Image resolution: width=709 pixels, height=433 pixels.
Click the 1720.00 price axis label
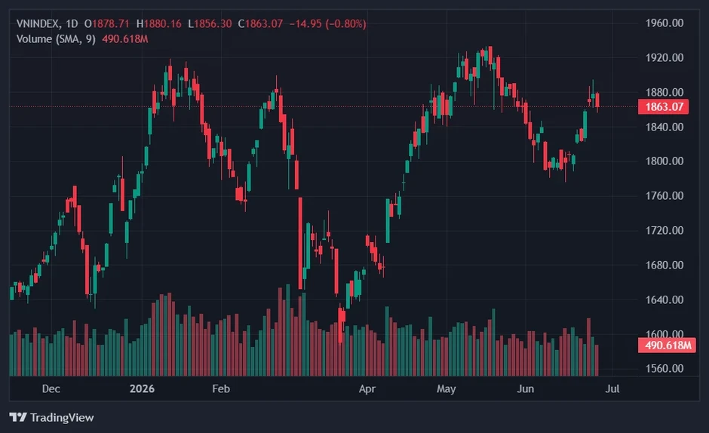[x=664, y=230]
